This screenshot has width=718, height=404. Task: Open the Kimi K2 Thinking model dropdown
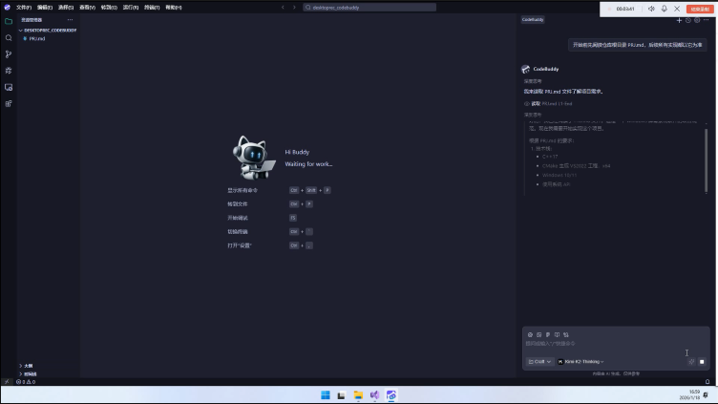point(581,362)
